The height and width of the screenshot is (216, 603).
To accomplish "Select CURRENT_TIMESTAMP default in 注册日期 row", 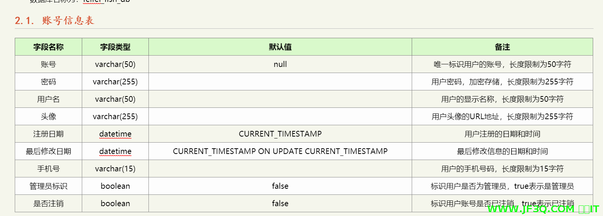I will point(280,134).
